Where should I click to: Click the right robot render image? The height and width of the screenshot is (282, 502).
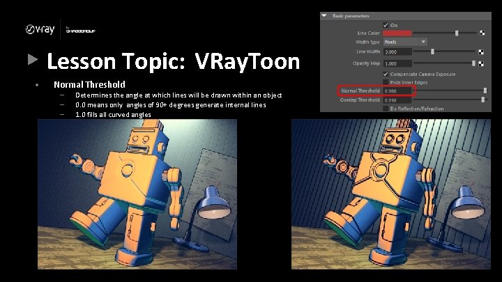pos(391,194)
